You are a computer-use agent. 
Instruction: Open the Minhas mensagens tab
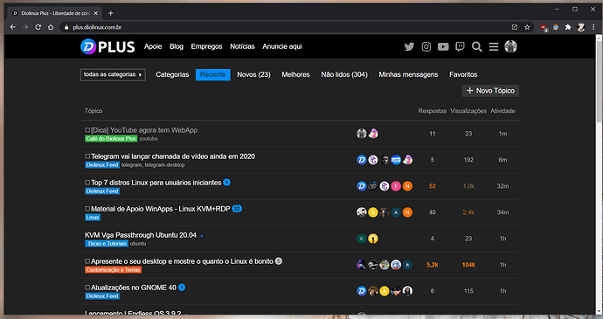pos(408,74)
